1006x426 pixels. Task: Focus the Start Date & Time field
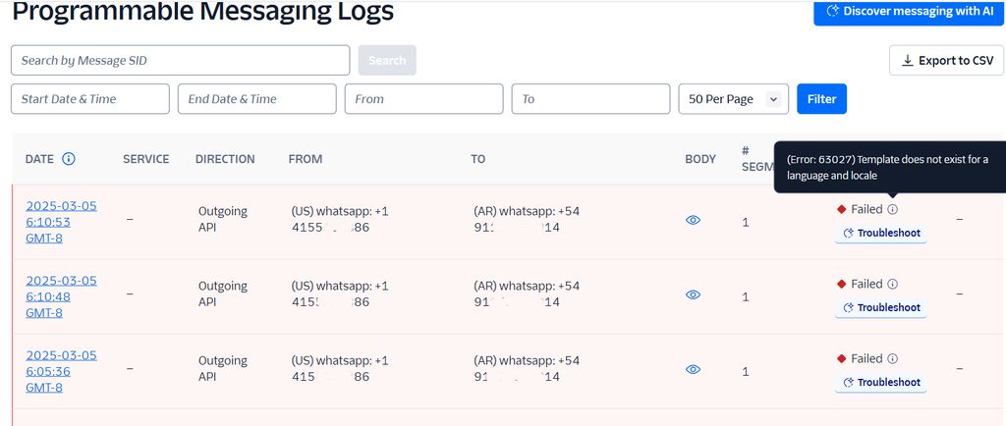tap(89, 99)
